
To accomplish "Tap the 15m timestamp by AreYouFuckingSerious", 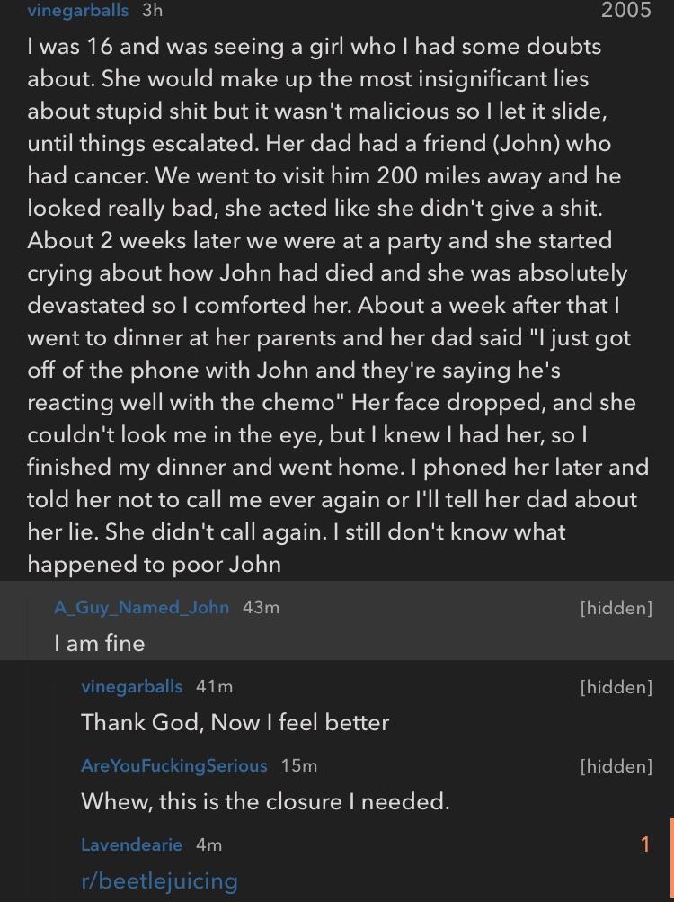I will (298, 765).
